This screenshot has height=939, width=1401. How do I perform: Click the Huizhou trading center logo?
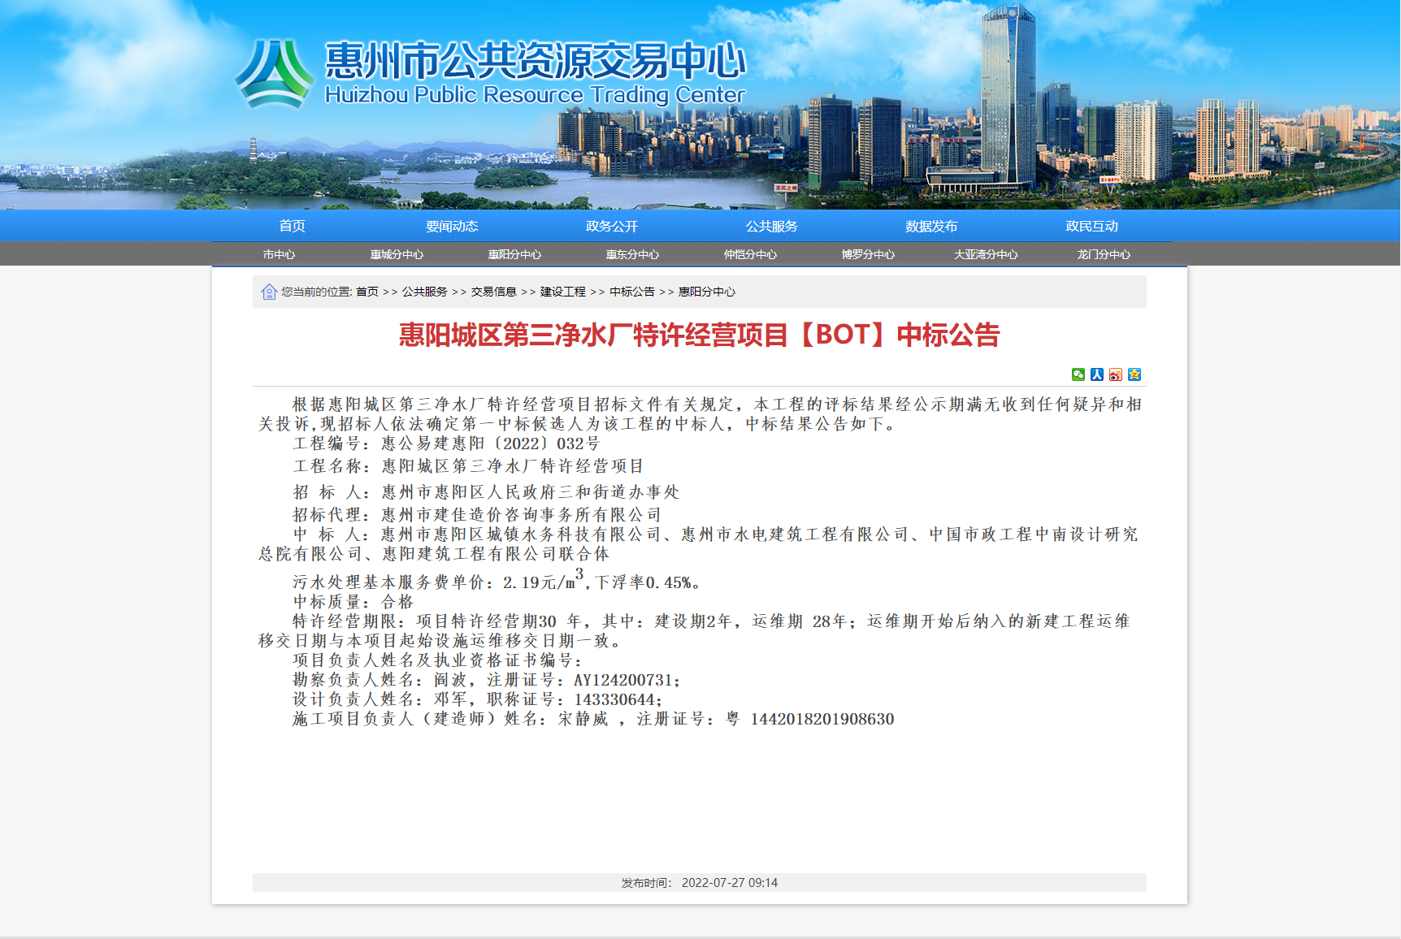pos(275,75)
